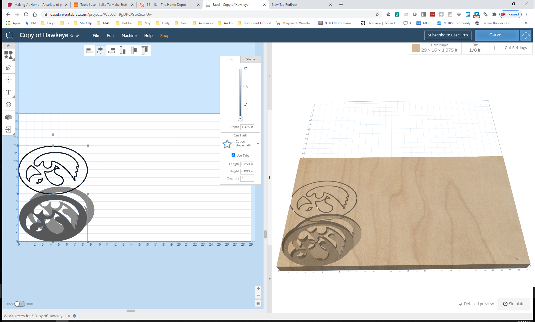Open the Icons (smiley) library

pos(8,104)
